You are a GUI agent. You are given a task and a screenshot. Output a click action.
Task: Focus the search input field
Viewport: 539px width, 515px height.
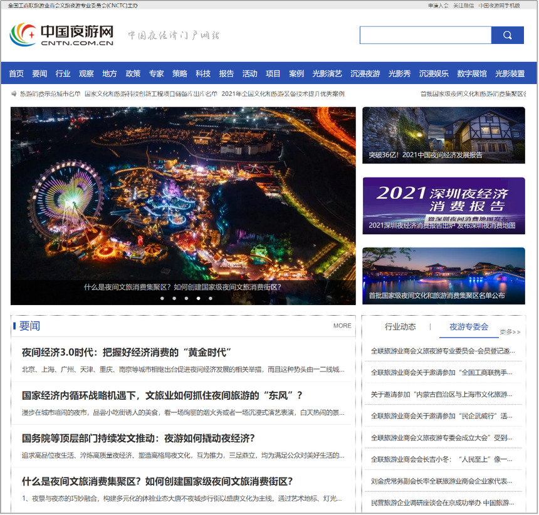(425, 35)
